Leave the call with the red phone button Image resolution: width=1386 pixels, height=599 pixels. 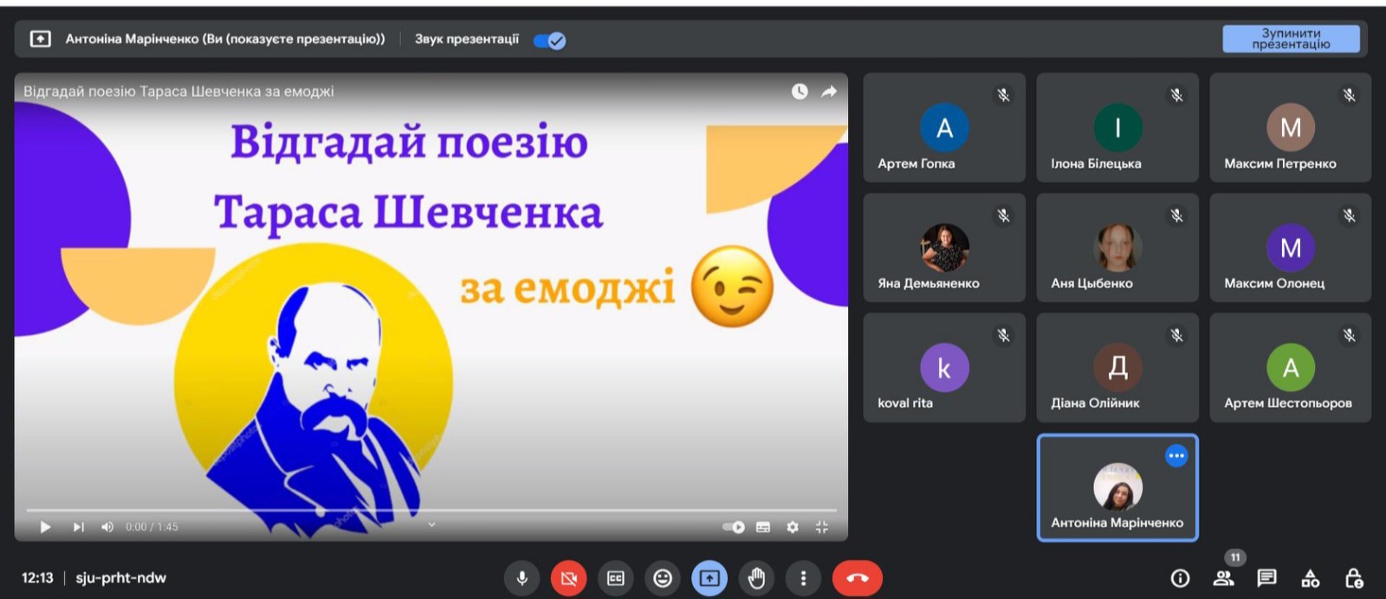857,578
